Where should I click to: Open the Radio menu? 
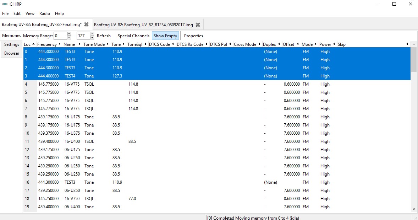click(44, 14)
